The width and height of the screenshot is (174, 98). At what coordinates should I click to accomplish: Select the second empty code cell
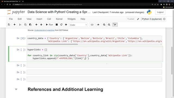pyautogui.click(x=94, y=72)
